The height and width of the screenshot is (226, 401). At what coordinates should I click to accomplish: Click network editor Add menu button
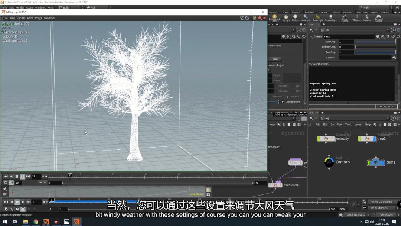(317, 125)
